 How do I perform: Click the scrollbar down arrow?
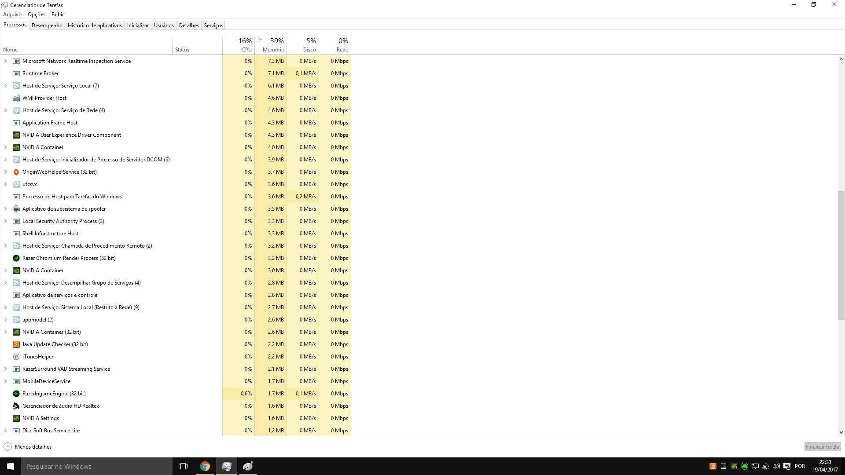tap(841, 432)
